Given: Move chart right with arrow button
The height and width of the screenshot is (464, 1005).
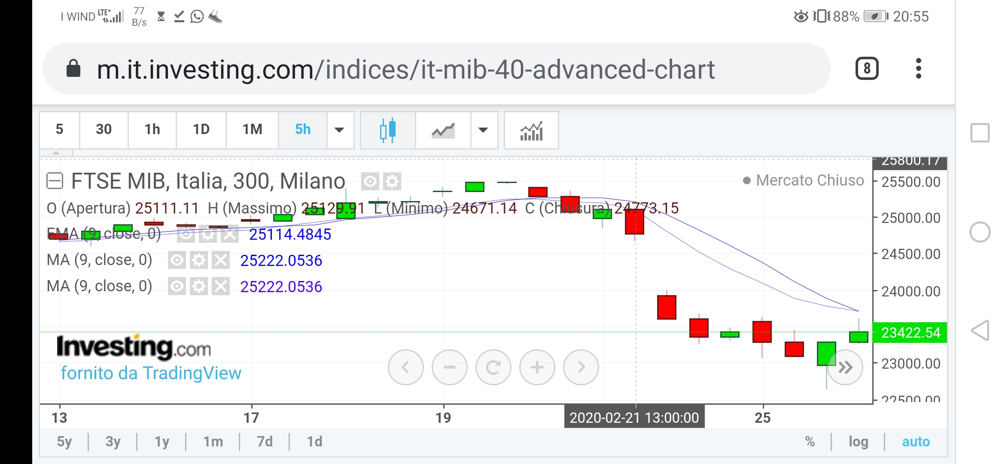Looking at the screenshot, I should point(581,367).
